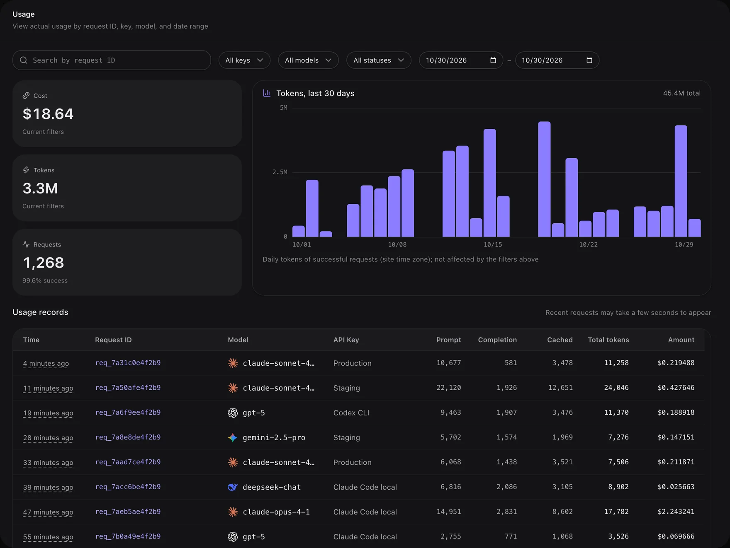Click the Gemini icon beside gemini-2.5-pro
Viewport: 730px width, 548px height.
coord(233,437)
